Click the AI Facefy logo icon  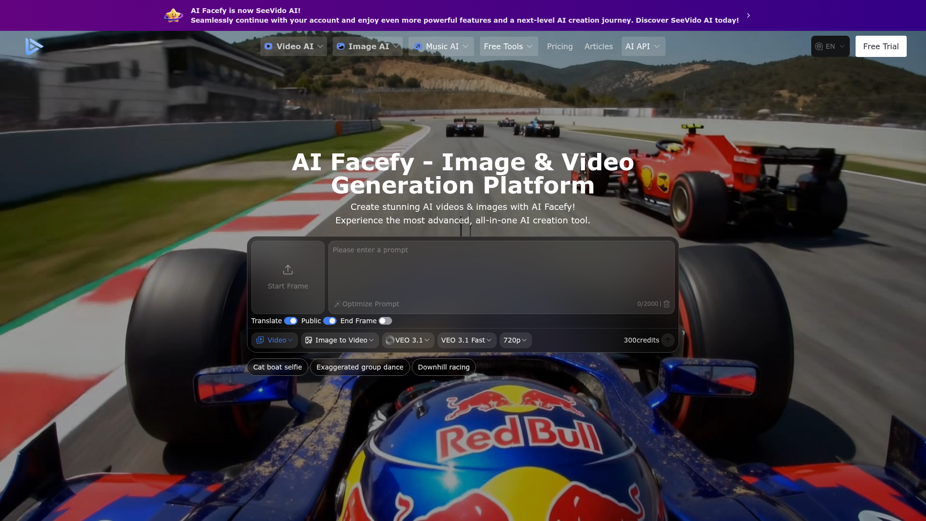[x=34, y=46]
